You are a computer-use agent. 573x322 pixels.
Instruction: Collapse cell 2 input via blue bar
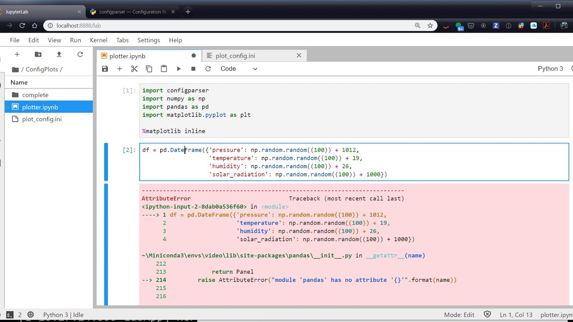coord(106,162)
